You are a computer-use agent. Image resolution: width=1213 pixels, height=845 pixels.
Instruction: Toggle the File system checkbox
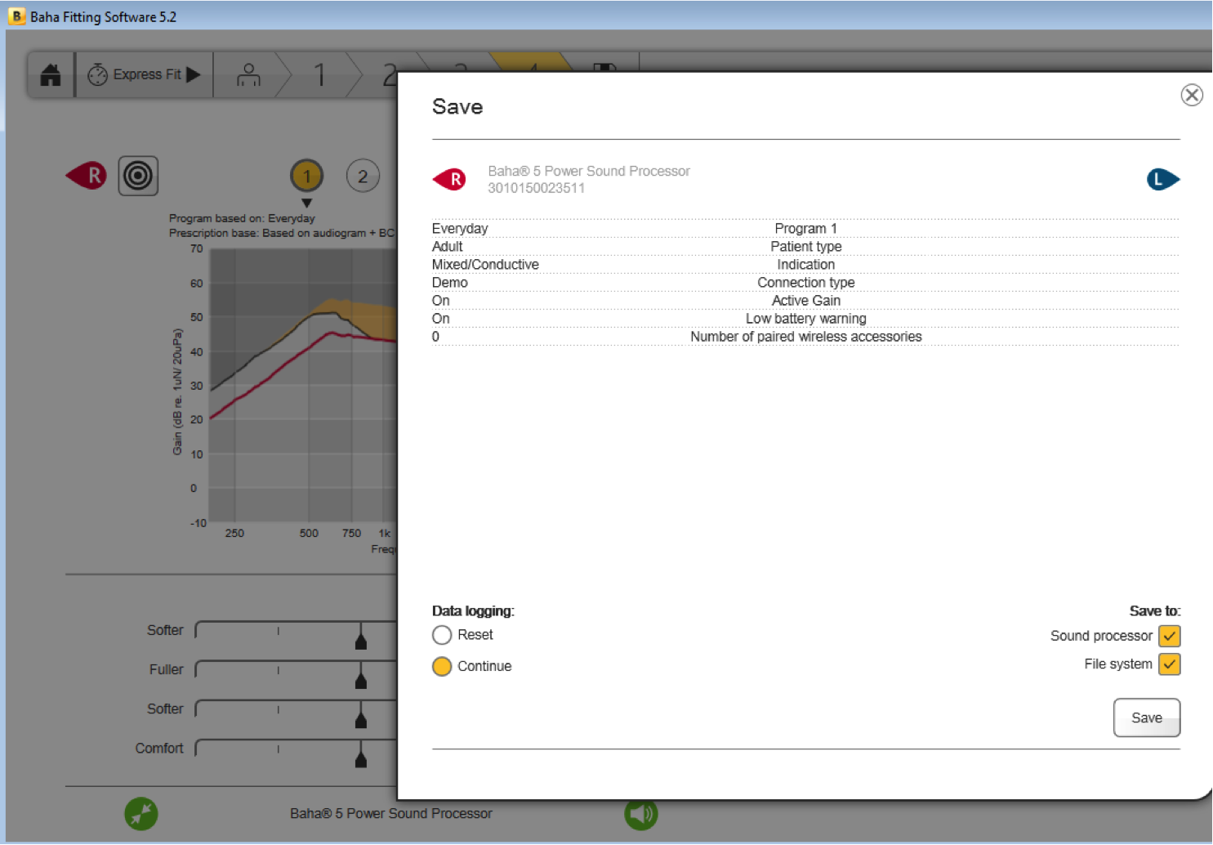(1170, 664)
